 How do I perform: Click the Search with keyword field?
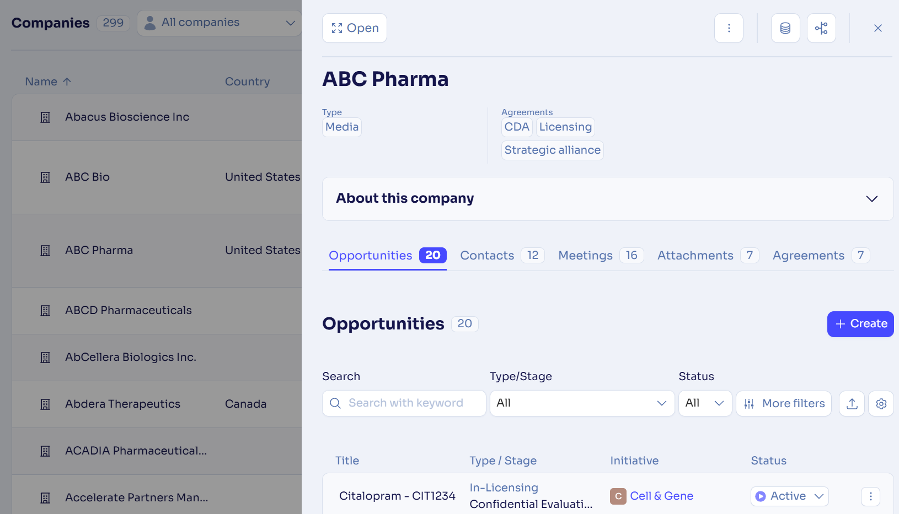pyautogui.click(x=404, y=403)
